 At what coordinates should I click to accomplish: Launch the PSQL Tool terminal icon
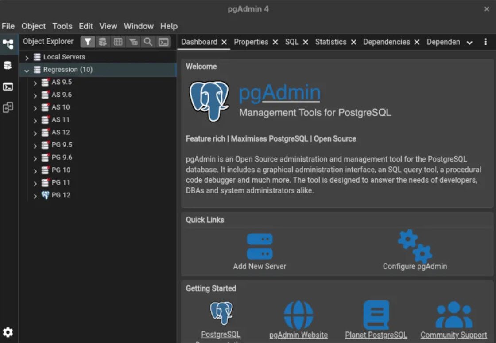[163, 41]
